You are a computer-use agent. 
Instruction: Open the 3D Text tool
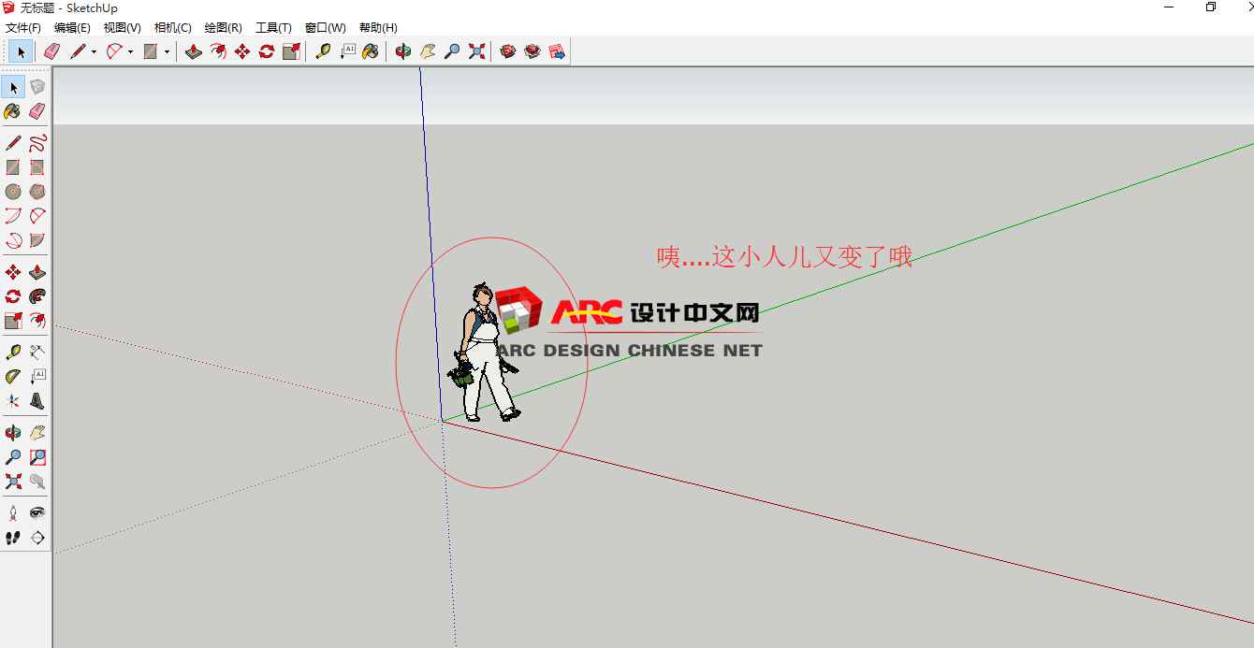pos(37,401)
